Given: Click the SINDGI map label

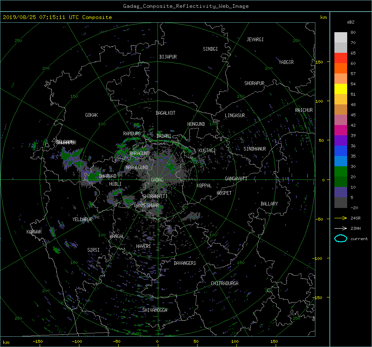Looking at the screenshot, I should tap(210, 49).
